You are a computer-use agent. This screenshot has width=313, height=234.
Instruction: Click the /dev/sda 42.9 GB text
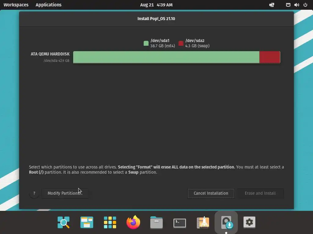[57, 61]
